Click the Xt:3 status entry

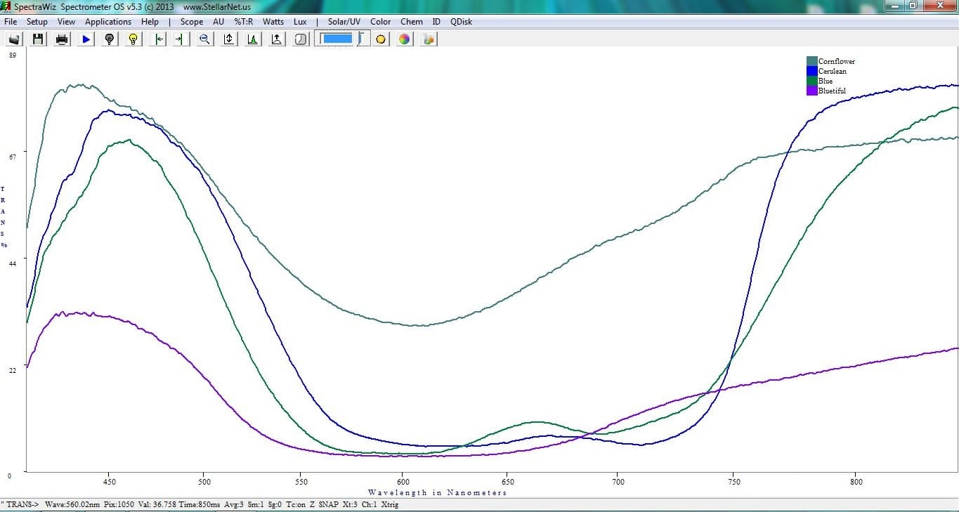[x=350, y=504]
